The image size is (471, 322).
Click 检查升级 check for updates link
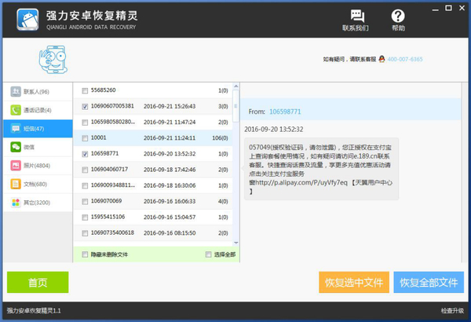click(x=451, y=312)
